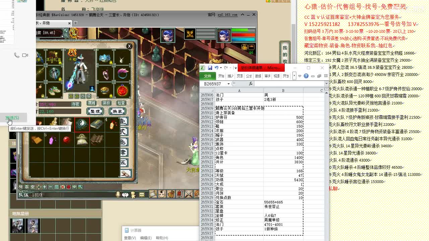
Task: Open the 查看(V) menu in Calculator
Action: point(130,238)
